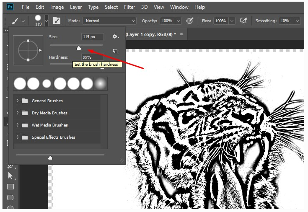Select the Special Effects Brushes label

[x=54, y=137]
